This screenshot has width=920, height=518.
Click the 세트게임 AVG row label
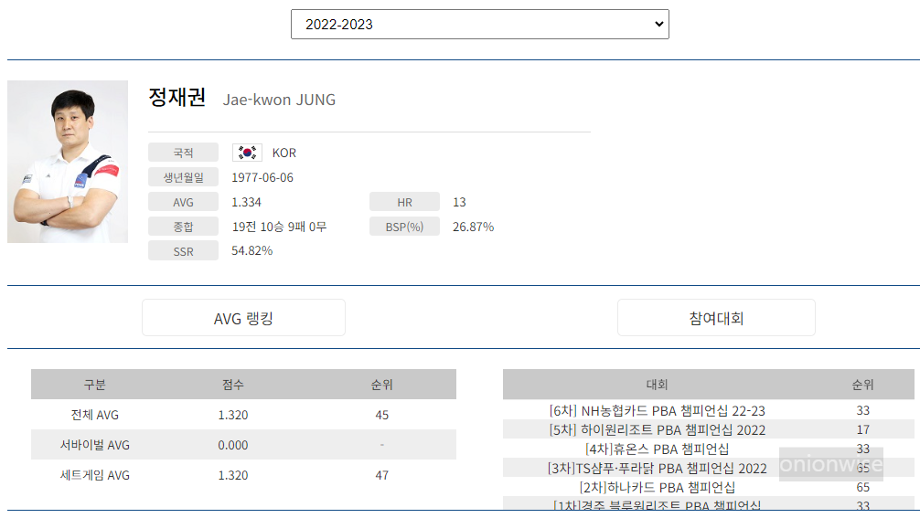click(94, 475)
